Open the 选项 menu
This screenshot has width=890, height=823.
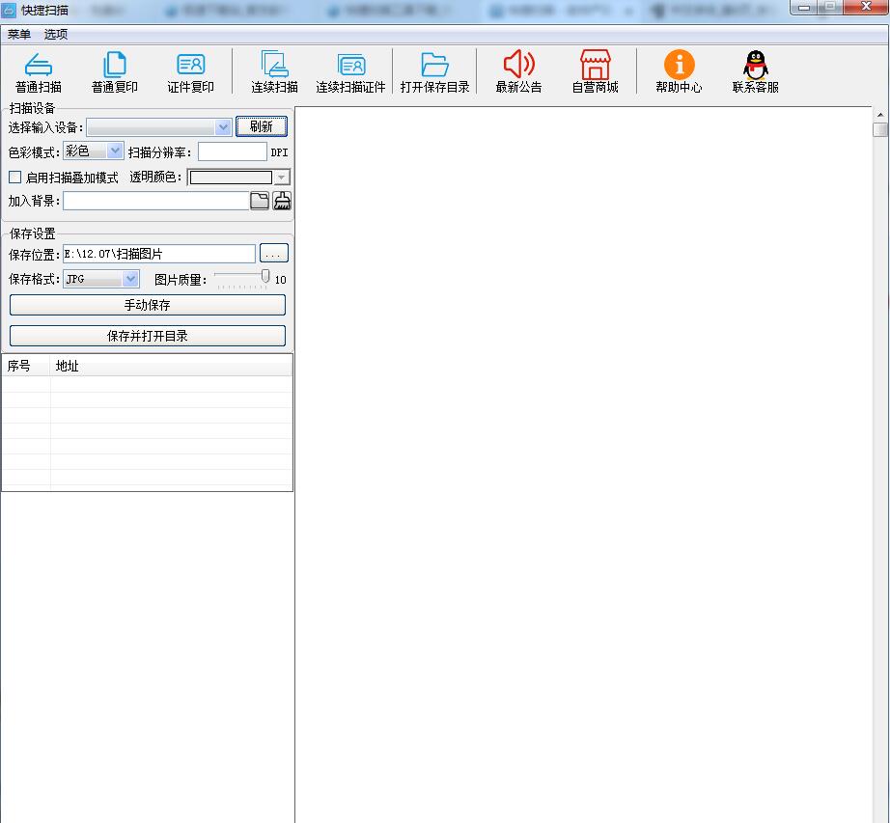point(56,34)
